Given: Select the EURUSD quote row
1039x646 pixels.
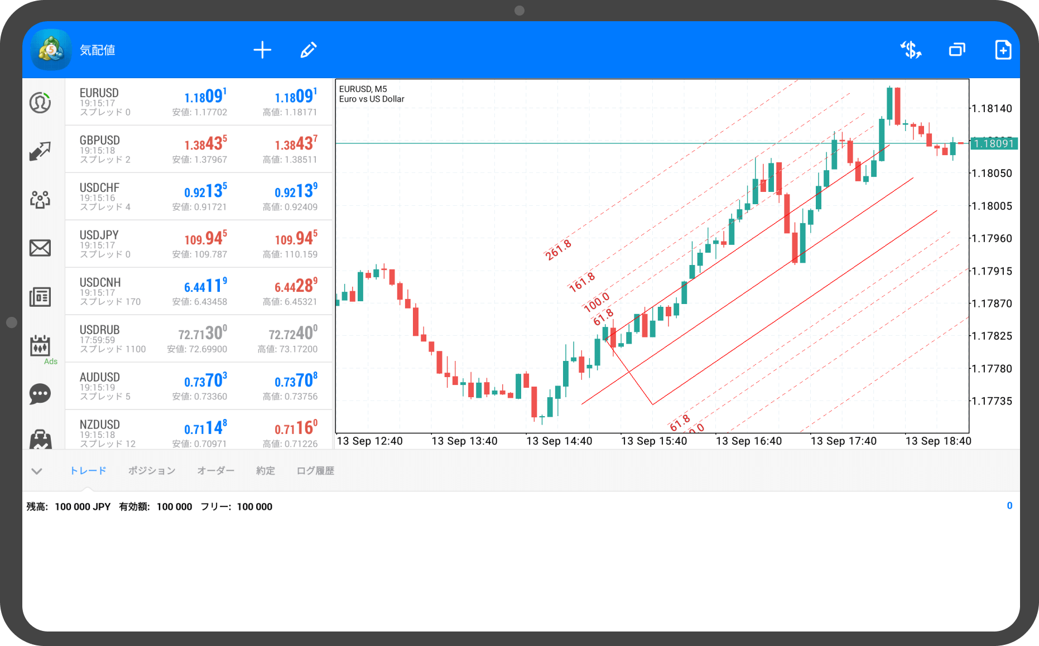Looking at the screenshot, I should 199,102.
